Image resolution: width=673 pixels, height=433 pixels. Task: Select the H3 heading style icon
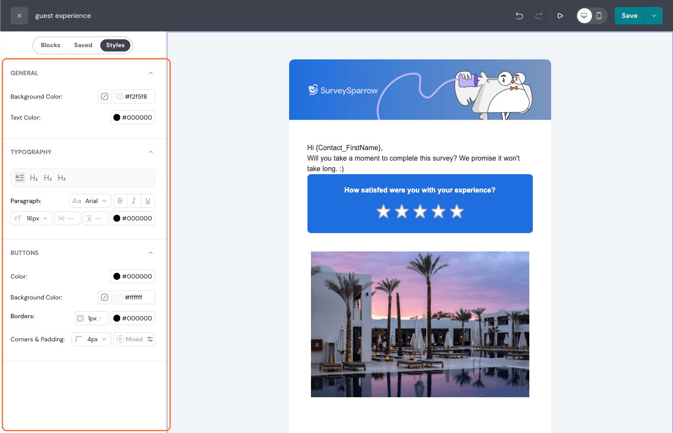[x=62, y=178]
